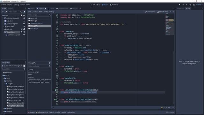Hide the AnimatedSprite node
The image size is (204, 115).
point(24,24)
